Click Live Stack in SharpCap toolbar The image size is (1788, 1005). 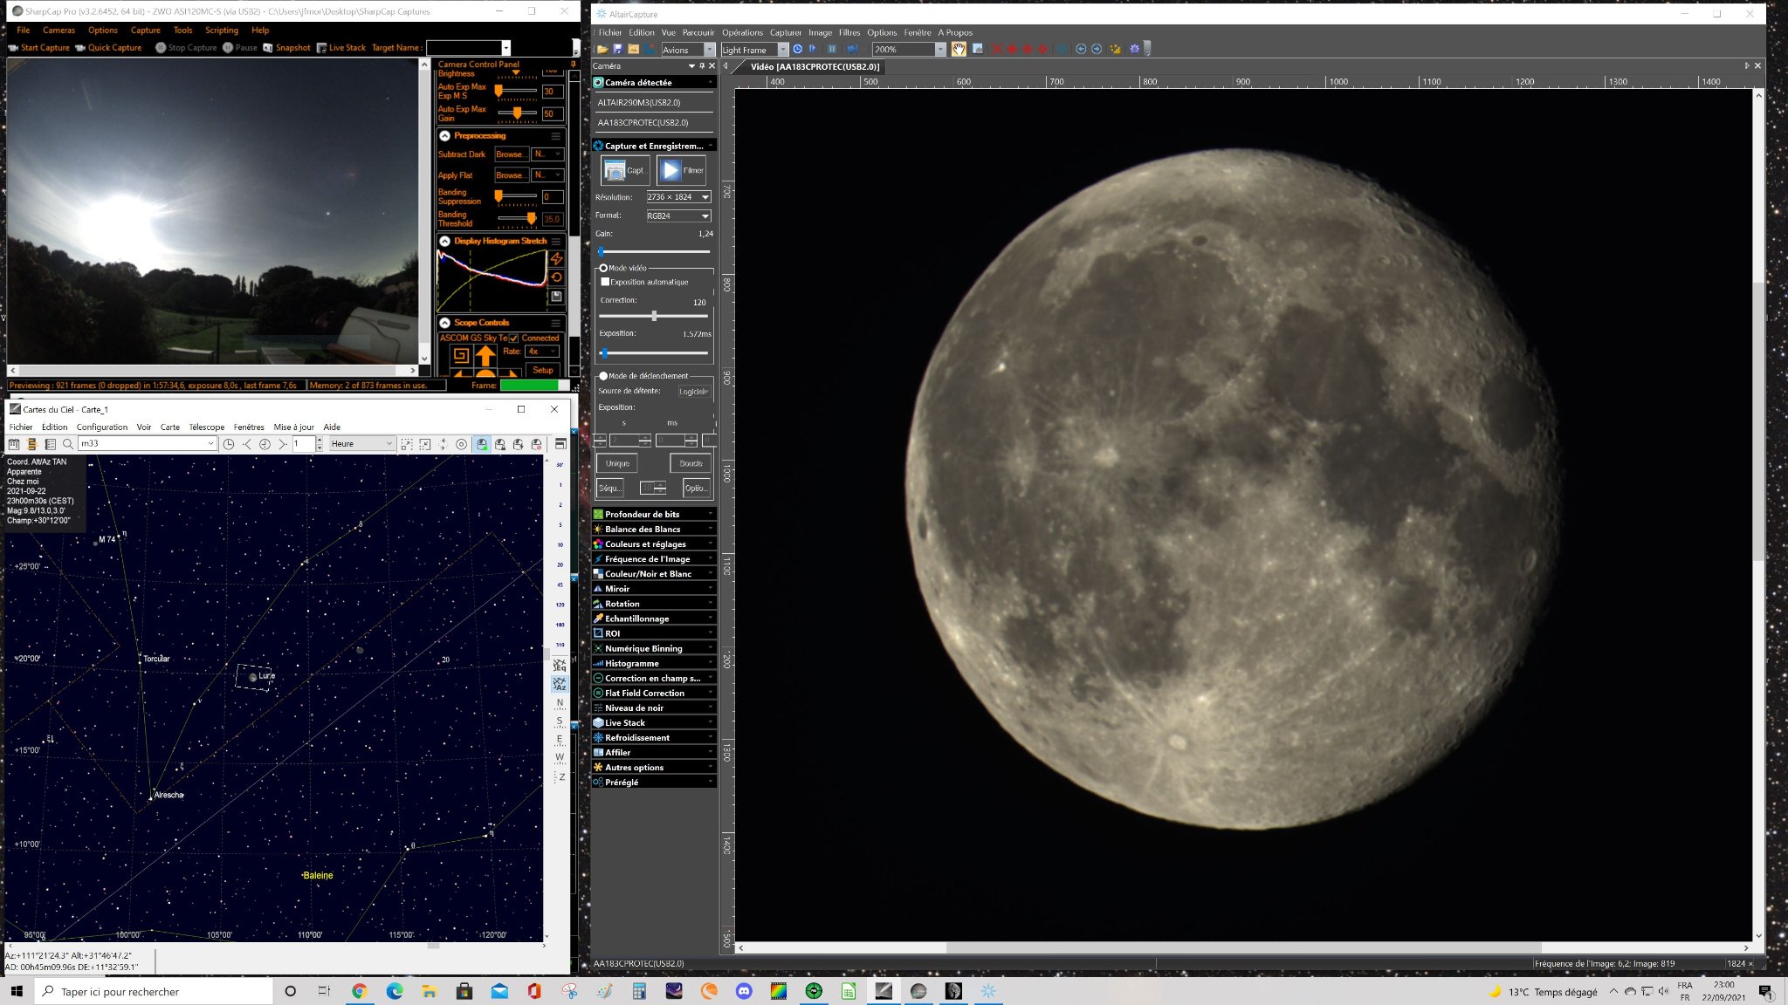(x=341, y=48)
